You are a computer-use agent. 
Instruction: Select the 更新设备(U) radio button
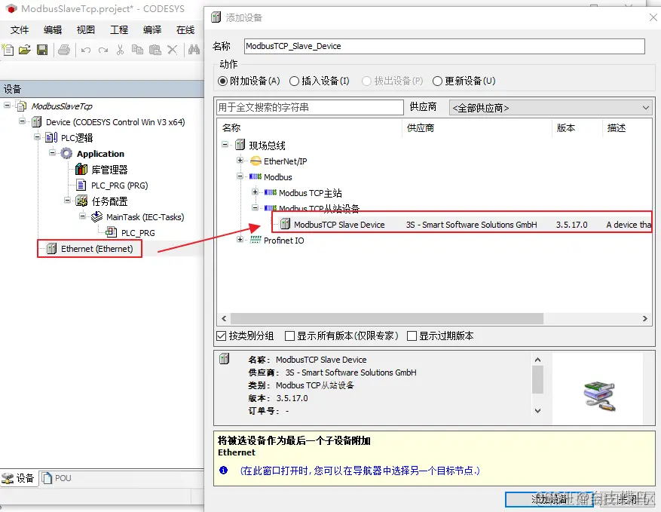pos(438,81)
